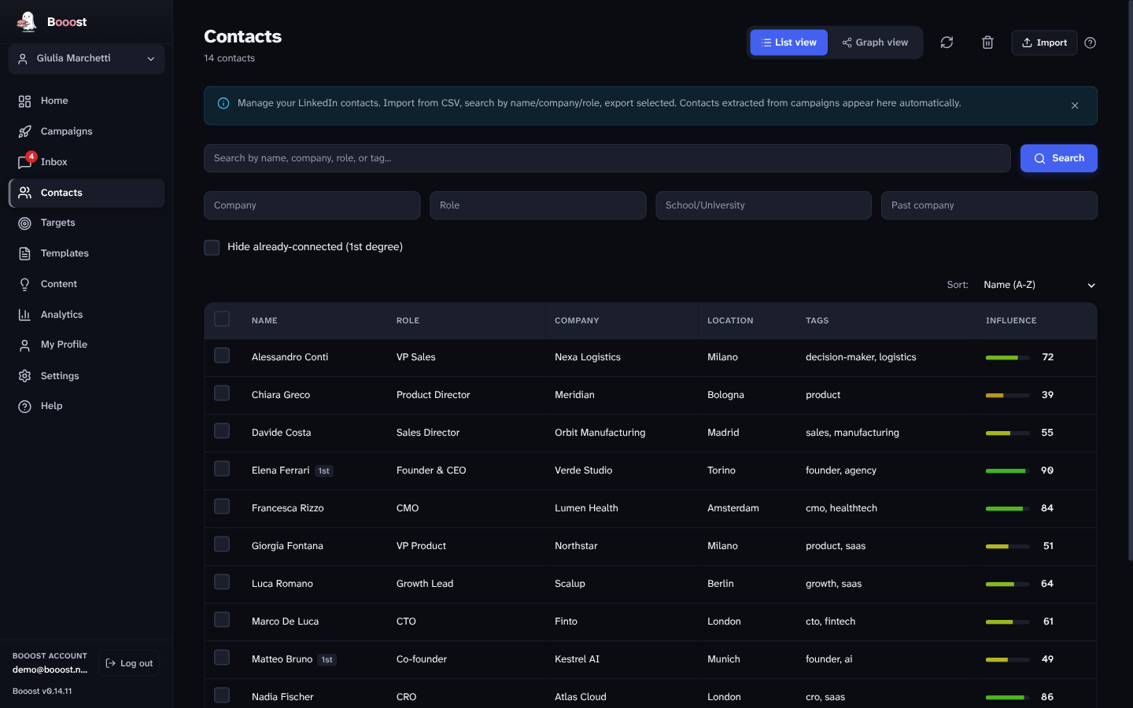Switch to List view
The image size is (1133, 708).
pos(788,42)
